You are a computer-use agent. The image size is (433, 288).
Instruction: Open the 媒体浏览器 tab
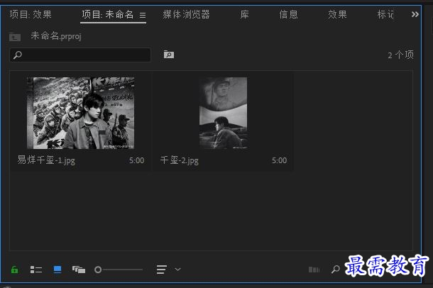tap(187, 14)
